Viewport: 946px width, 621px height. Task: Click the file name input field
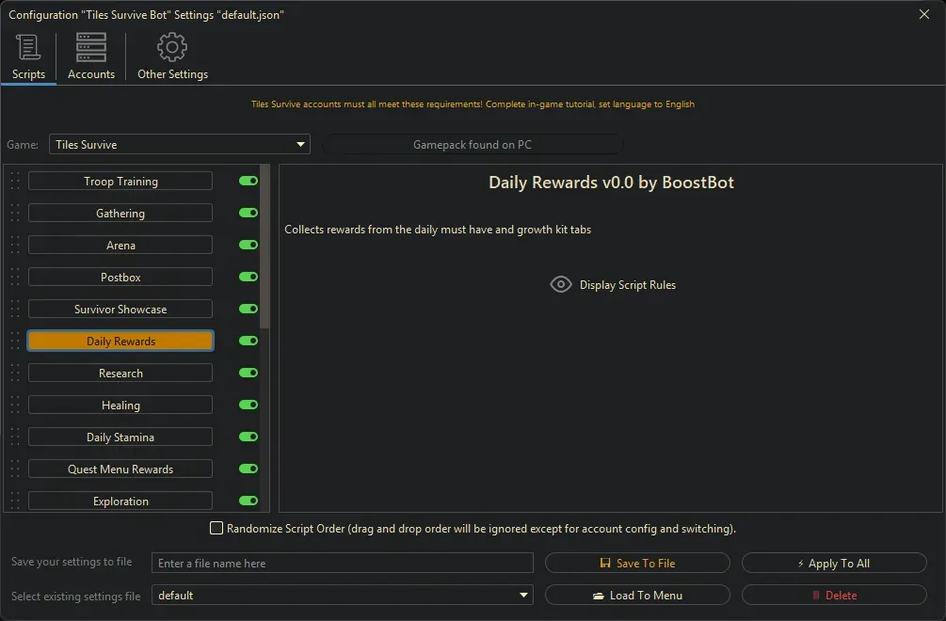(x=342, y=564)
